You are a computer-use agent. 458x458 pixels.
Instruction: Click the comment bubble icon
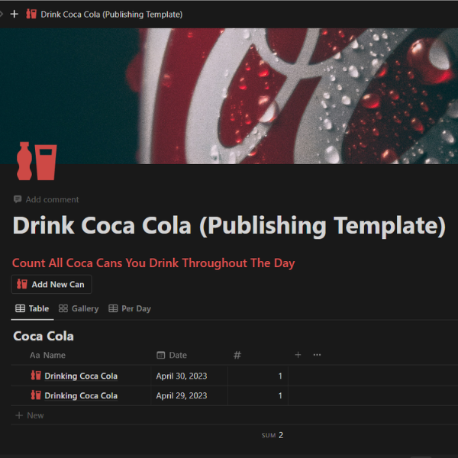pyautogui.click(x=18, y=199)
